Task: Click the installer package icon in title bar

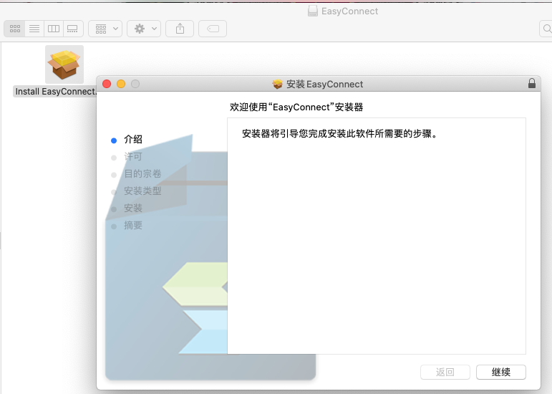Action: pos(278,84)
